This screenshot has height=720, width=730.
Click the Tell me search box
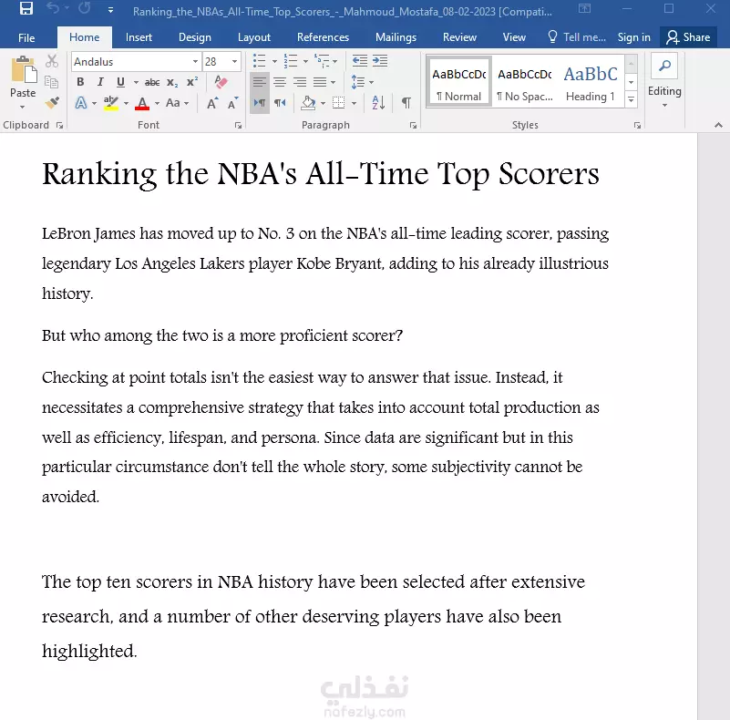click(577, 37)
